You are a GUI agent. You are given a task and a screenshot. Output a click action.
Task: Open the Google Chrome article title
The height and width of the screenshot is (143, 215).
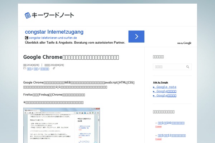click(x=71, y=57)
